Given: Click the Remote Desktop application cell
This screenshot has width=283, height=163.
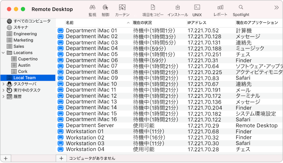Looking at the screenshot, I should pyautogui.click(x=257, y=126).
